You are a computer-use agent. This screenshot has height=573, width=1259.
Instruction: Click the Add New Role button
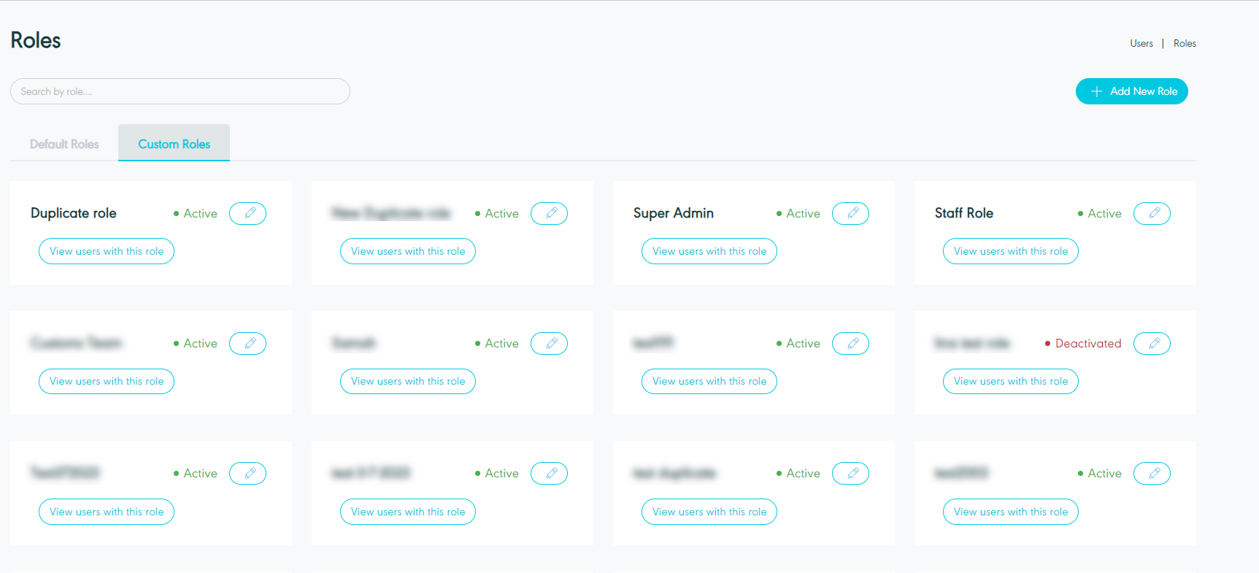point(1132,91)
